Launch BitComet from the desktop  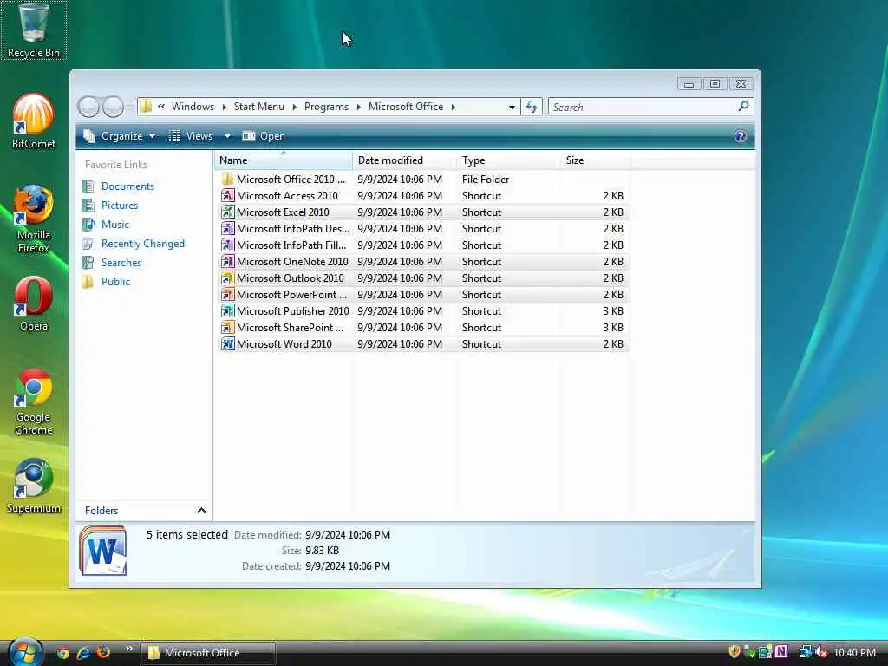pyautogui.click(x=34, y=121)
